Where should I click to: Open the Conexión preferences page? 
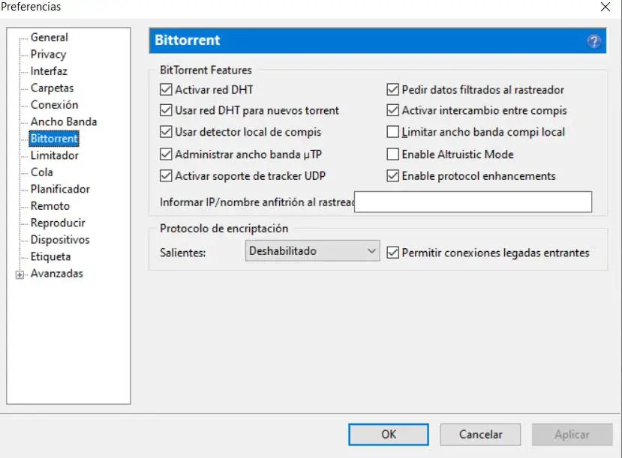(54, 105)
